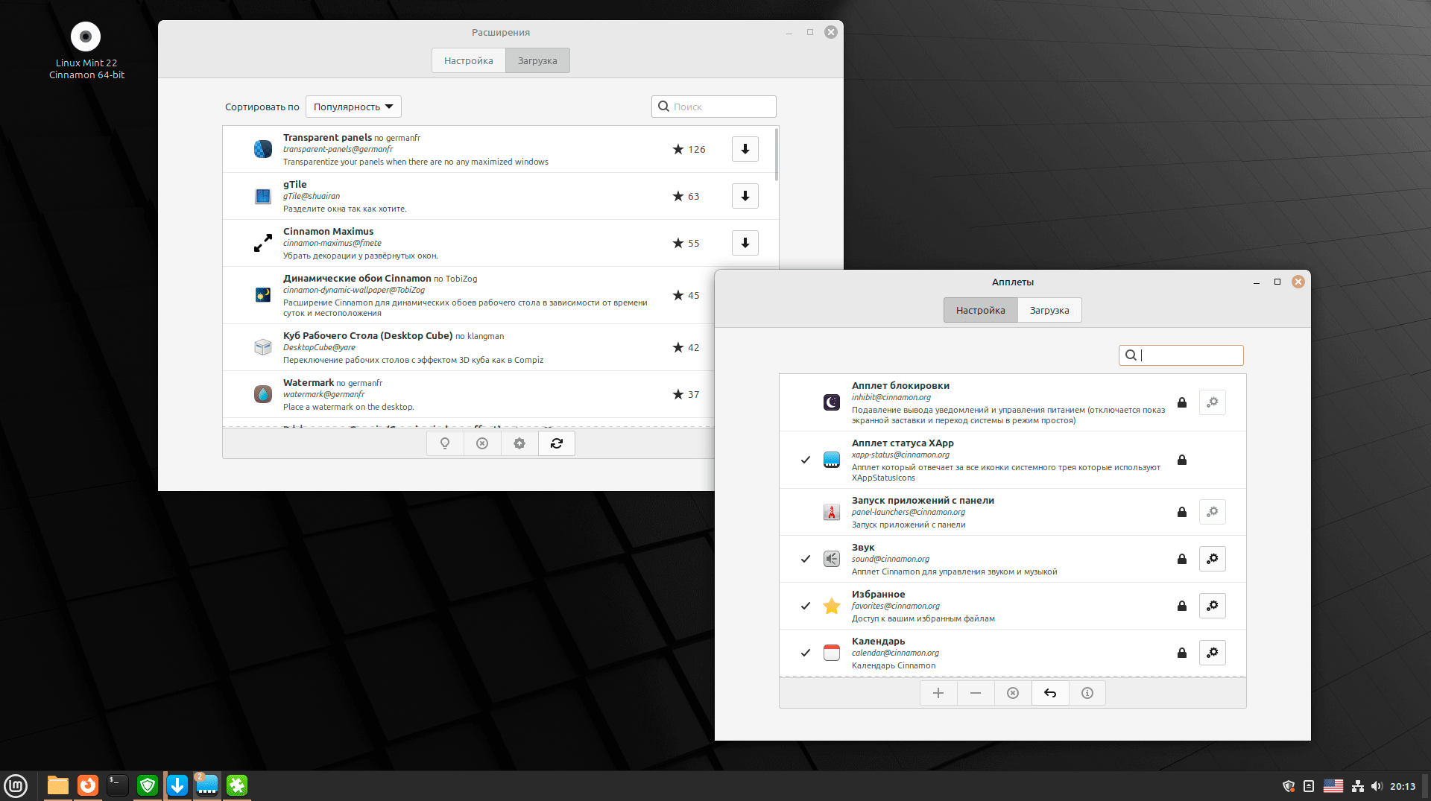Select the Апплет блокировки title text
Screen dimensions: 1431x801
[900, 385]
